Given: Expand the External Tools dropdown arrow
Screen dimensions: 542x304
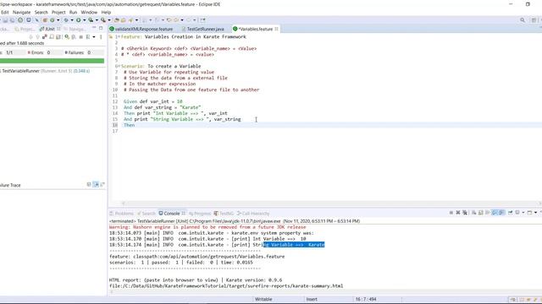Looking at the screenshot, I should 109,20.
